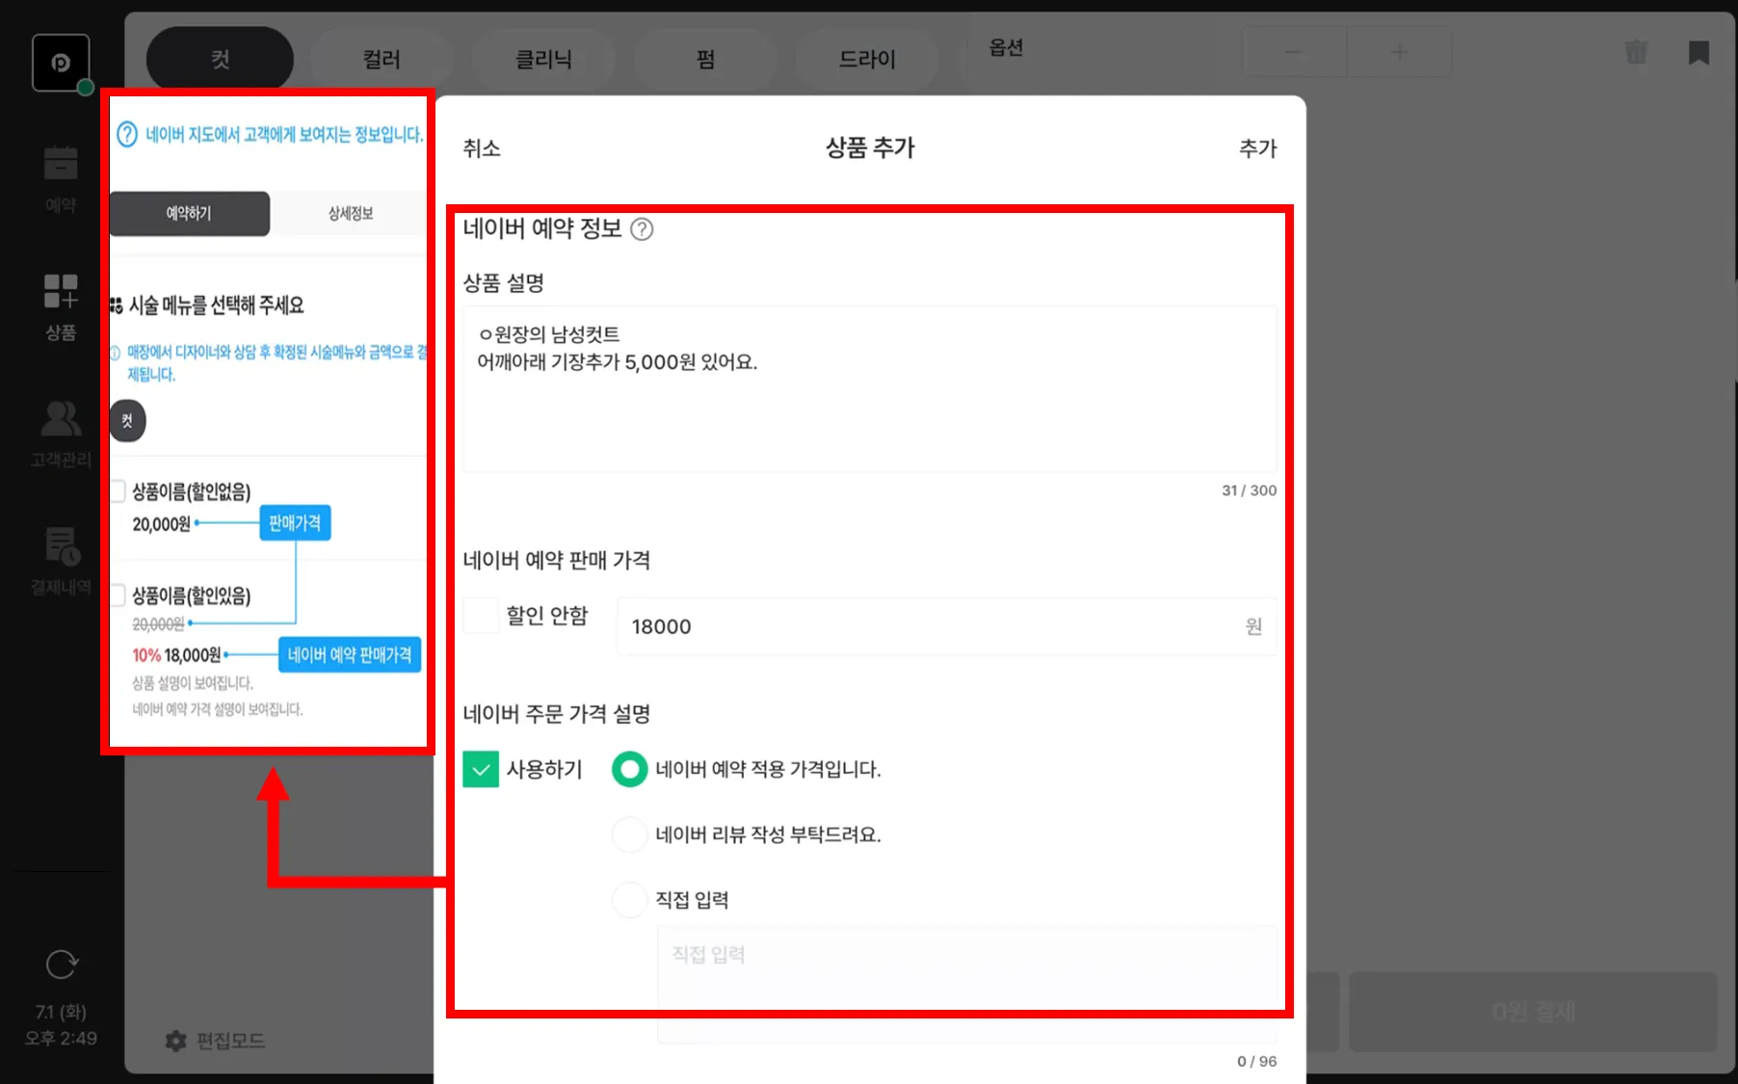Open the 결제내역 receipt icon in sidebar

[x=62, y=545]
